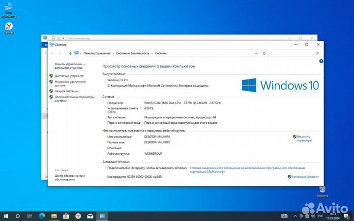The image size is (354, 221).
Task: Open Дополнительные параметры системы link
Action: (75, 99)
